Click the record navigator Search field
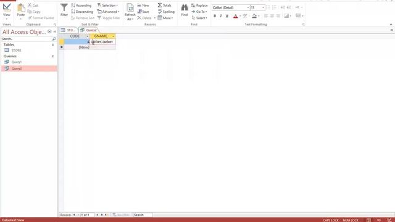 (143, 215)
